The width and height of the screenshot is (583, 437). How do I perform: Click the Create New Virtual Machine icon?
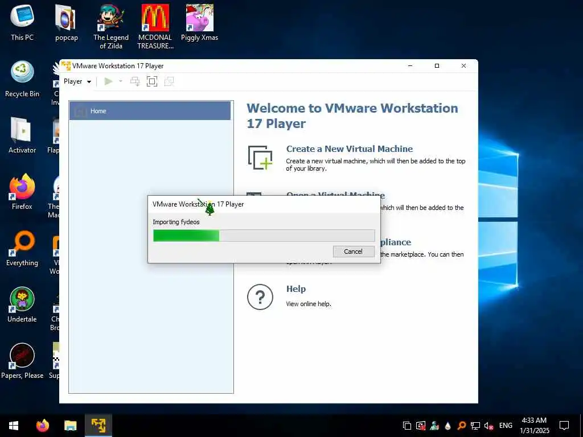[x=260, y=158]
